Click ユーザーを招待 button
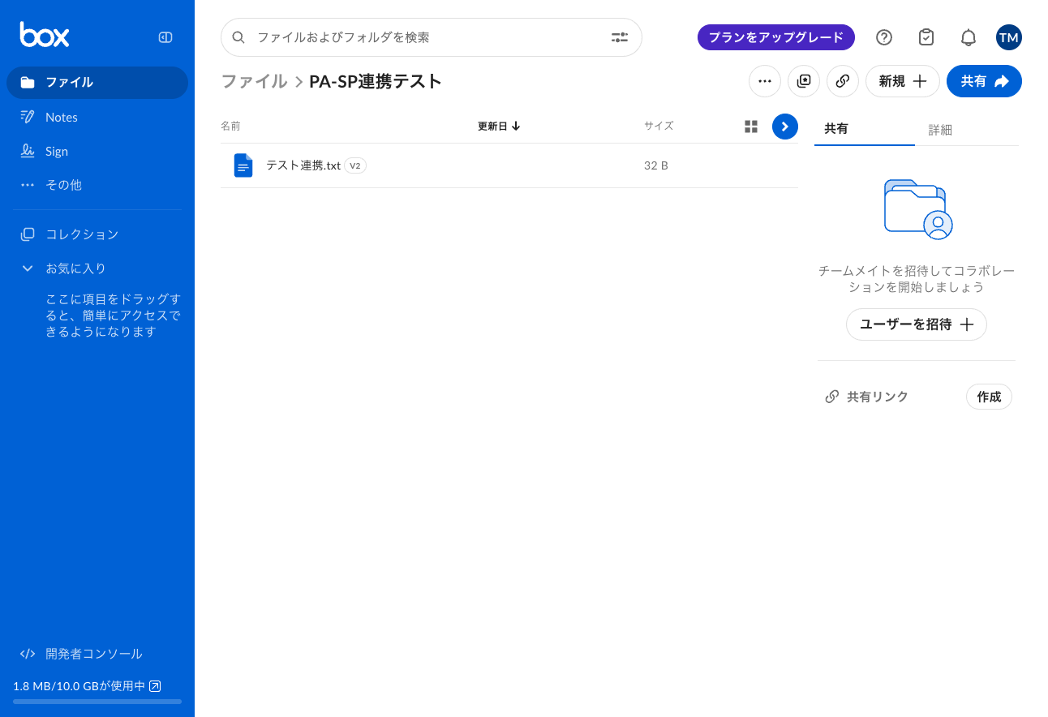The height and width of the screenshot is (717, 1048). [x=917, y=324]
